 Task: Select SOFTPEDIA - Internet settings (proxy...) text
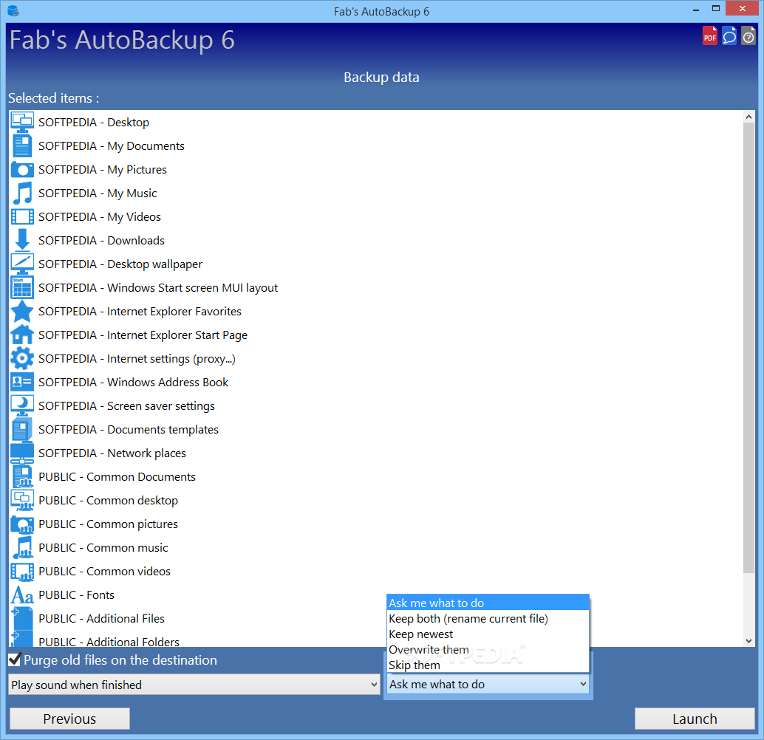click(x=137, y=359)
